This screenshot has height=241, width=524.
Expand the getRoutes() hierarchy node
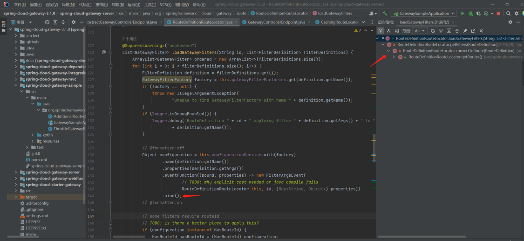pos(394,57)
